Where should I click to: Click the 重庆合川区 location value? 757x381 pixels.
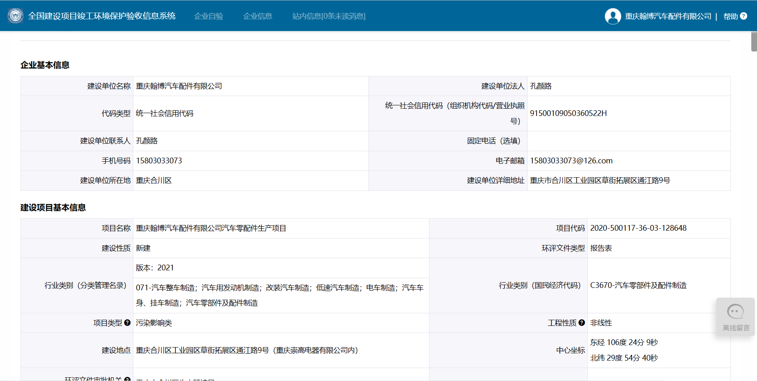[154, 180]
